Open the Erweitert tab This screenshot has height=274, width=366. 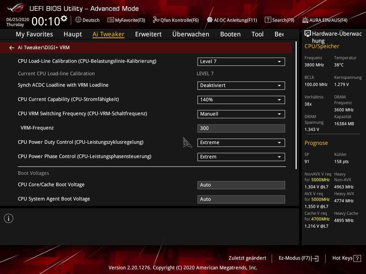click(x=148, y=34)
